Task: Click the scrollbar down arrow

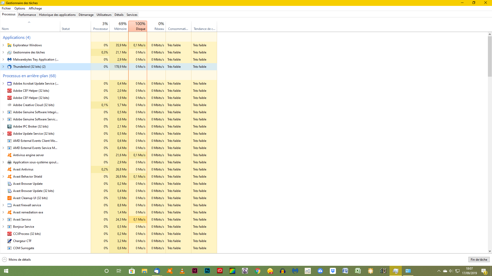Action: coord(490,251)
